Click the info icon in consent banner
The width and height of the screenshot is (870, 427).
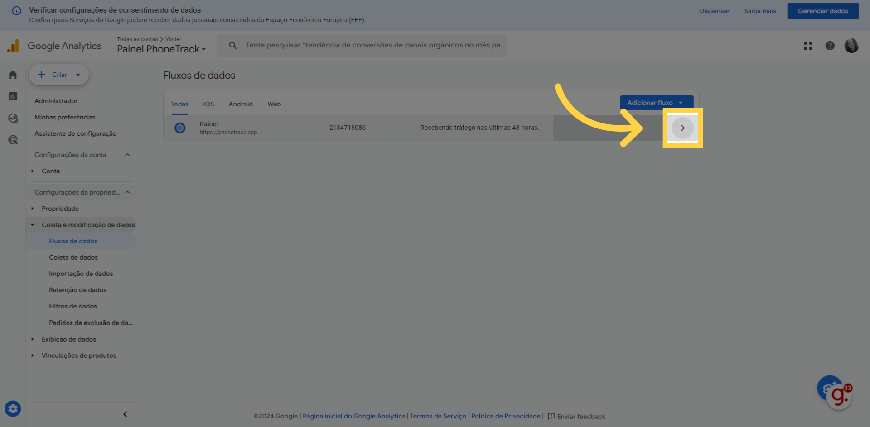tap(16, 10)
